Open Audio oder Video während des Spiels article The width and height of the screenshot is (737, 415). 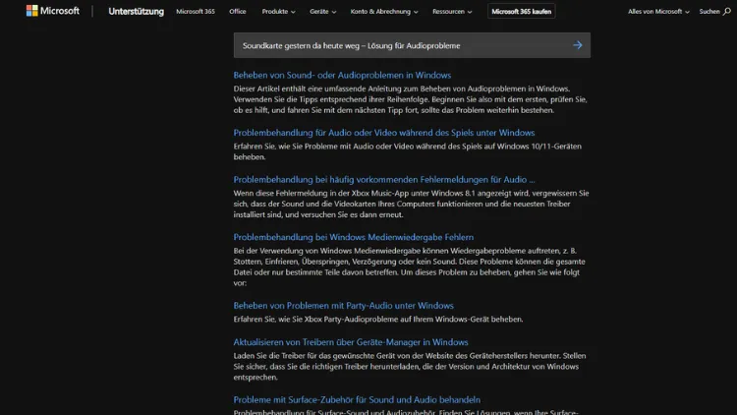[383, 133]
